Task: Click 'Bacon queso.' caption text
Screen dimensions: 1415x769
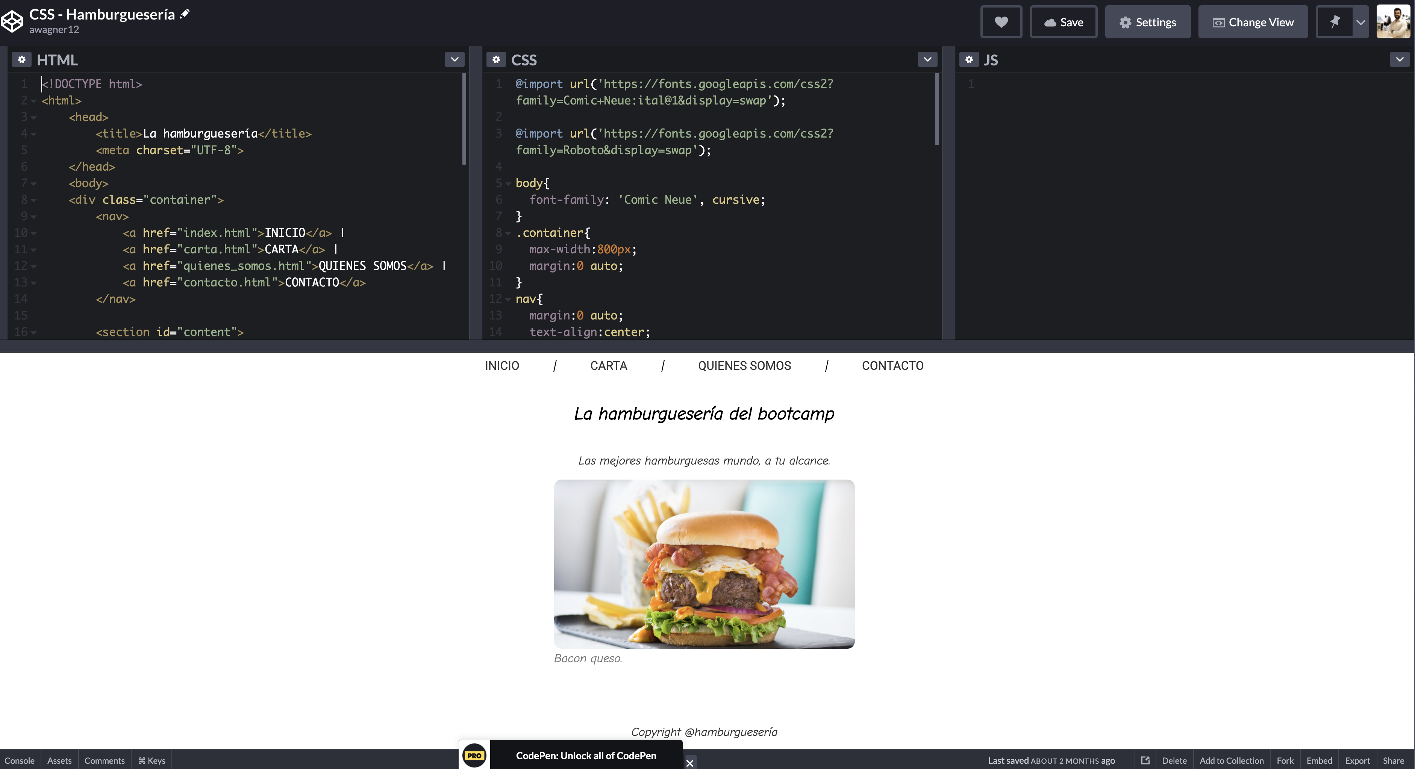Action: click(x=588, y=658)
